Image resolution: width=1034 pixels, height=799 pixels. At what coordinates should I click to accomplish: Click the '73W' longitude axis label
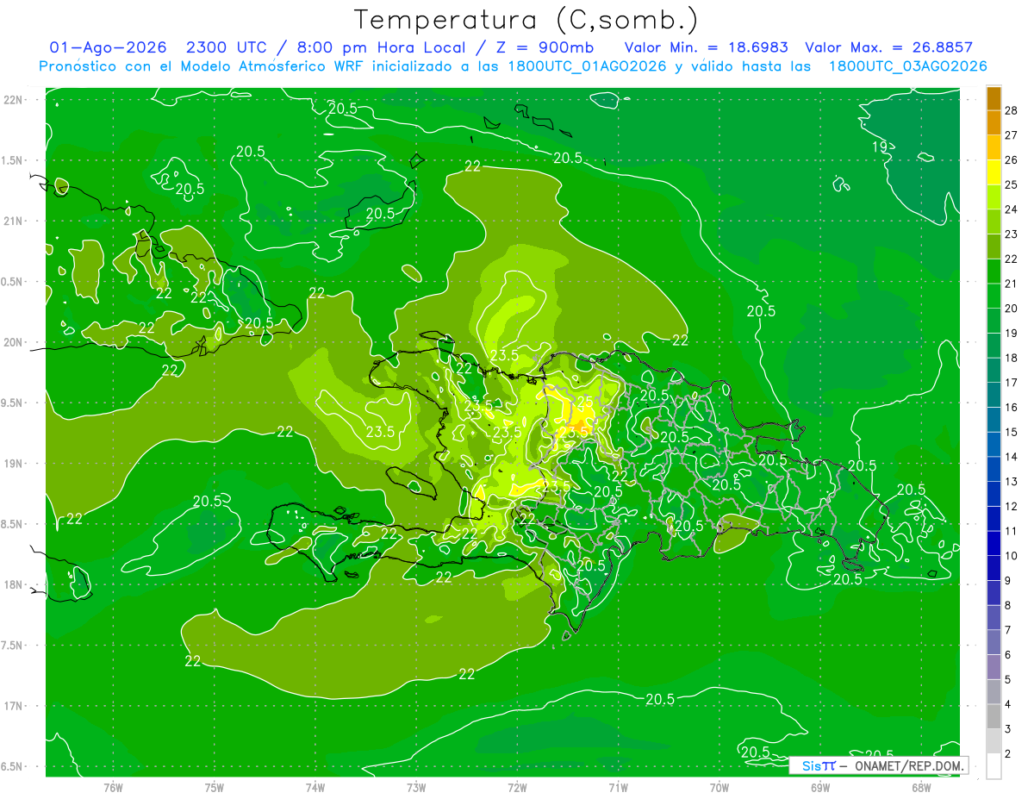point(416,787)
